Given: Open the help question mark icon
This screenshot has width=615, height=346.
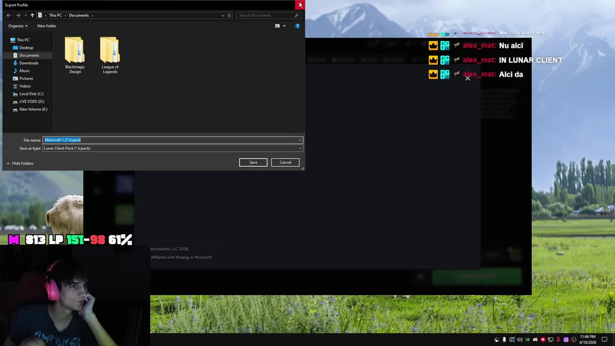Looking at the screenshot, I should [x=297, y=26].
